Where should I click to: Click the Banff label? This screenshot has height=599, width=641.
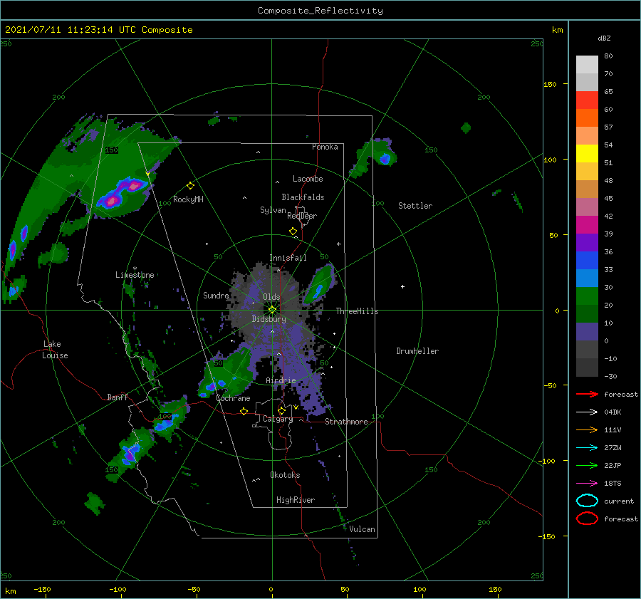coord(118,397)
